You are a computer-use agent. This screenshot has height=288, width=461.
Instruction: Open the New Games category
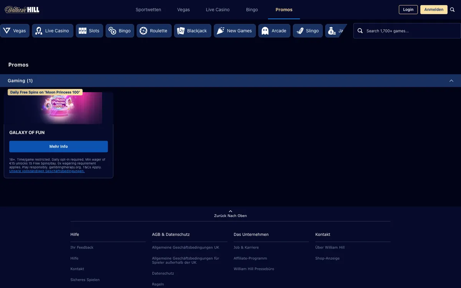click(x=235, y=31)
